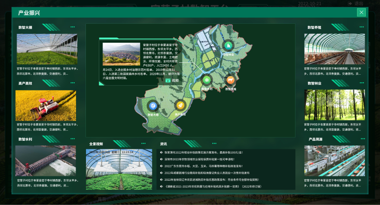Play the 全景视频 greenhouse video feed
380x205 pixels.
[119, 170]
